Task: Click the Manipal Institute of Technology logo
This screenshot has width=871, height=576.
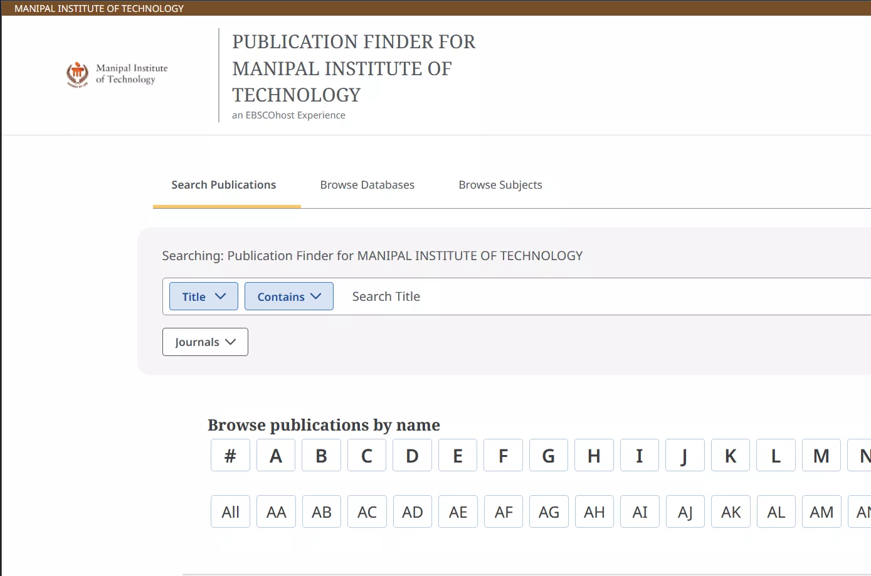Action: [x=116, y=74]
